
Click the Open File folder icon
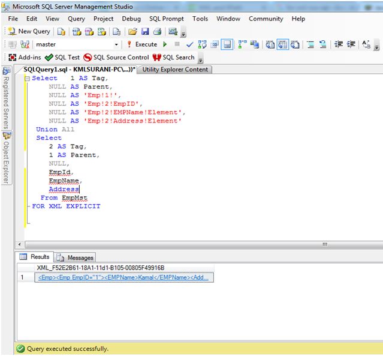click(x=132, y=31)
